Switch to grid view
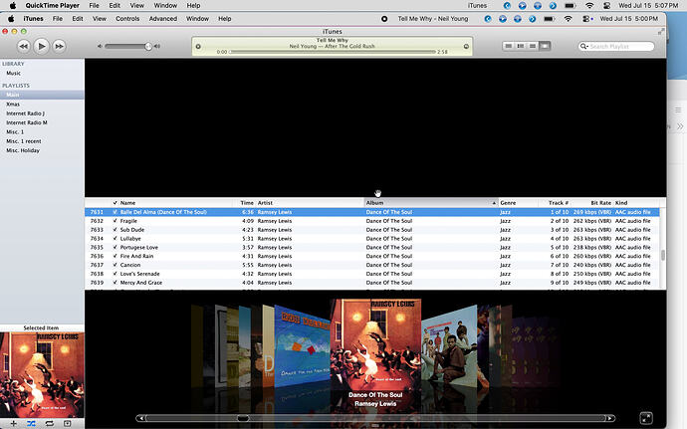This screenshot has height=429, width=687. coord(533,46)
